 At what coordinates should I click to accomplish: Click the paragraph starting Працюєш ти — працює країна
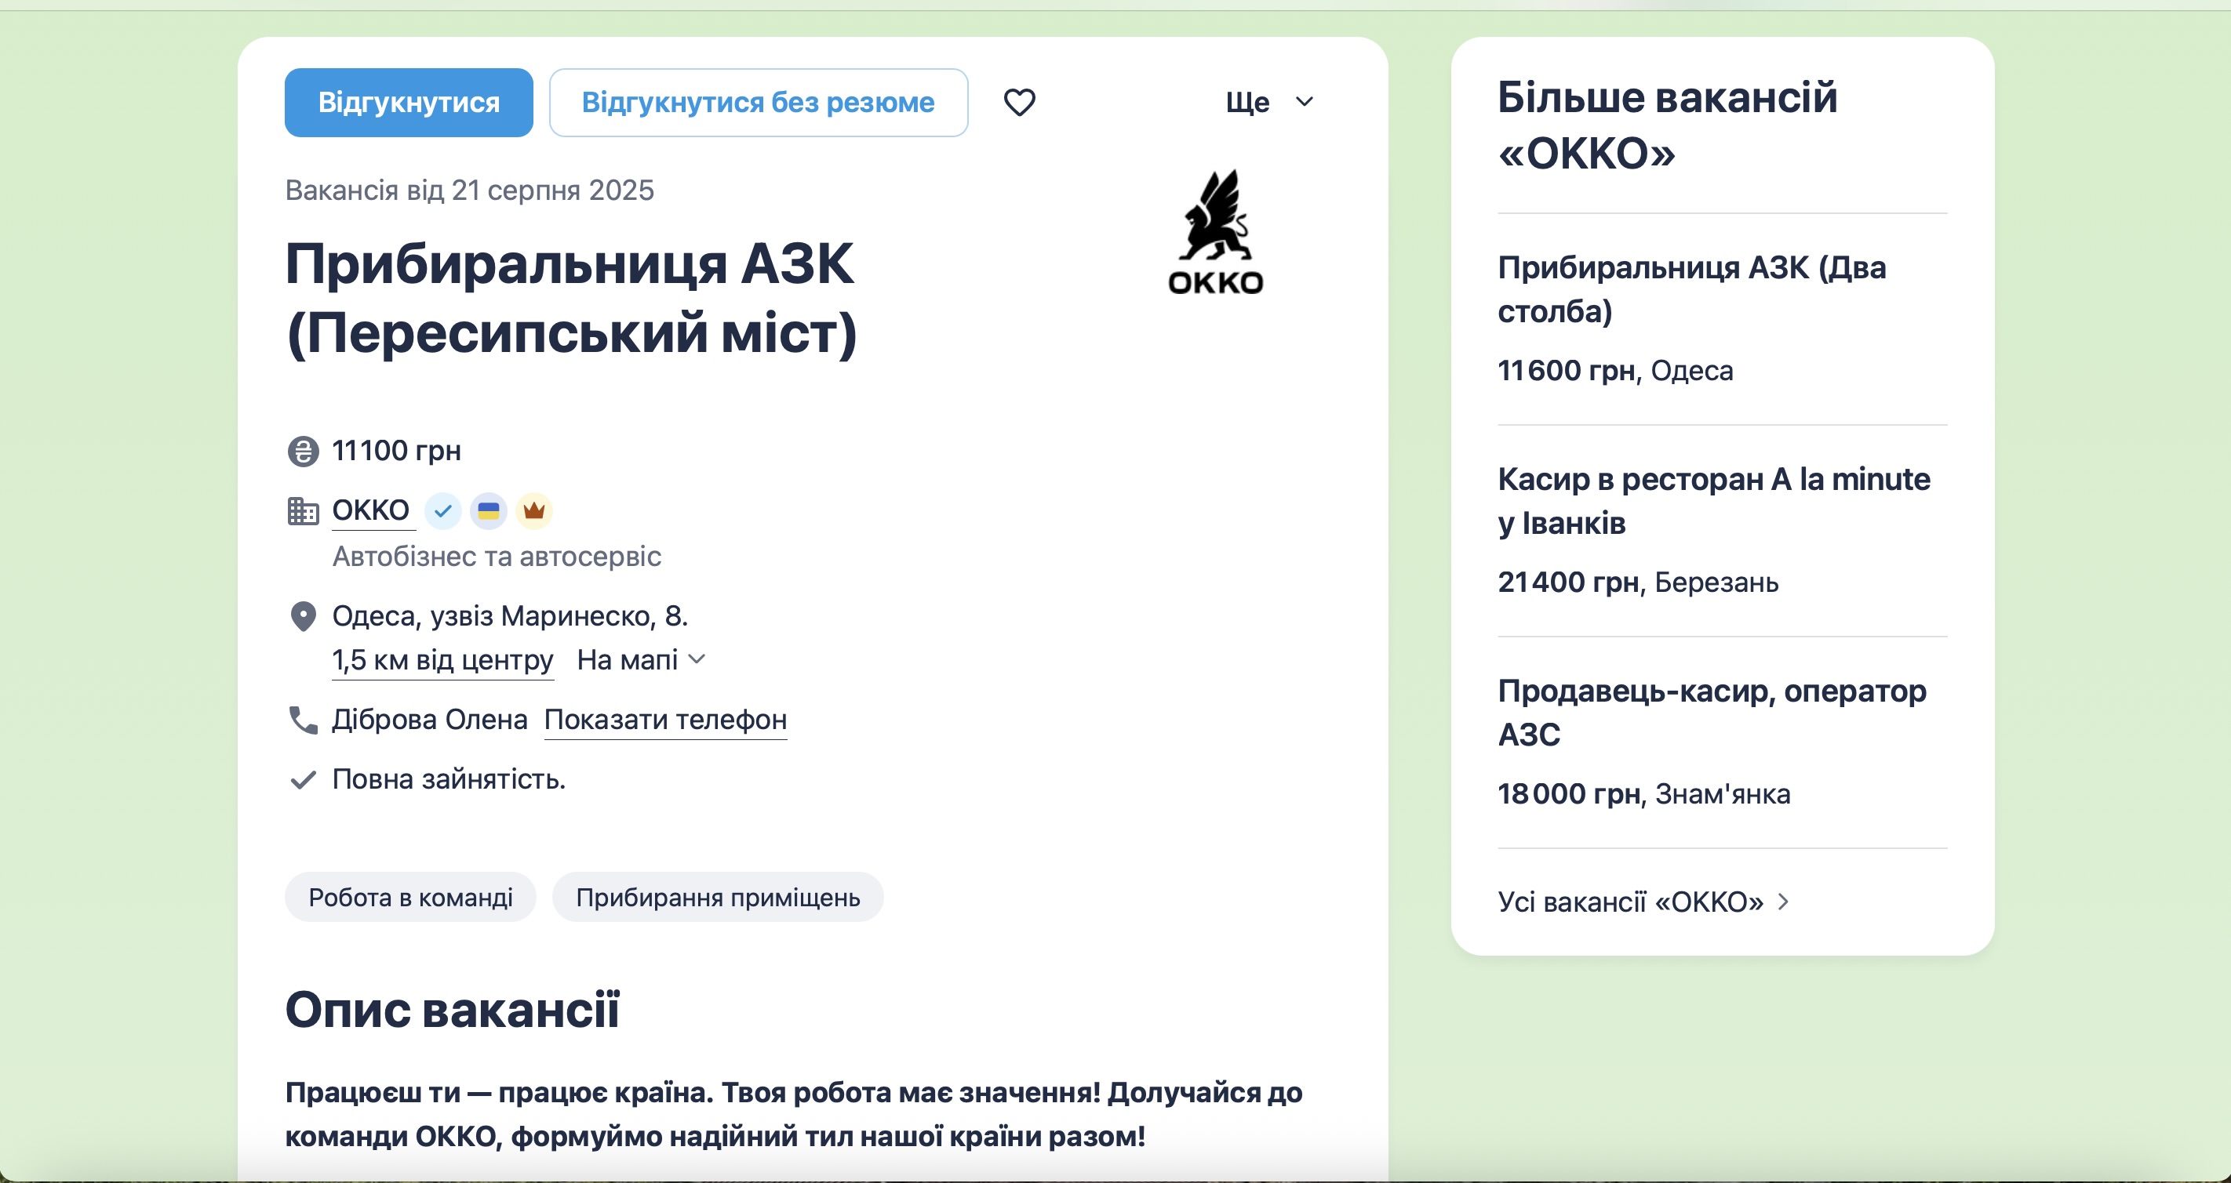793,1115
